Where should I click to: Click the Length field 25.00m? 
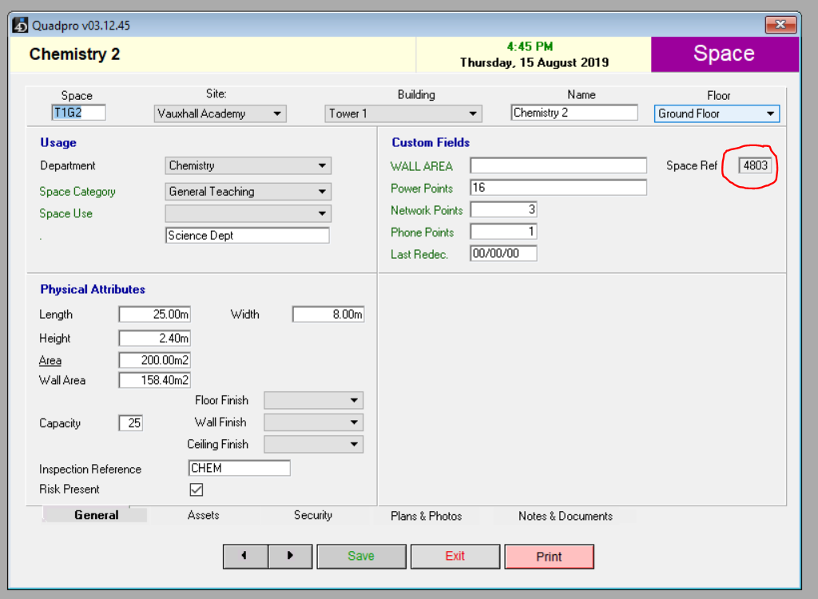(154, 315)
